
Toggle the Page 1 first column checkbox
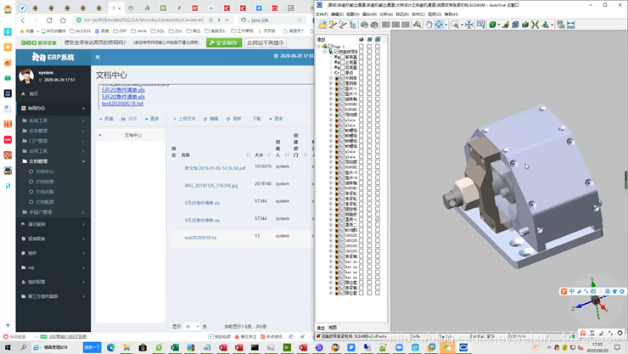pyautogui.click(x=362, y=47)
